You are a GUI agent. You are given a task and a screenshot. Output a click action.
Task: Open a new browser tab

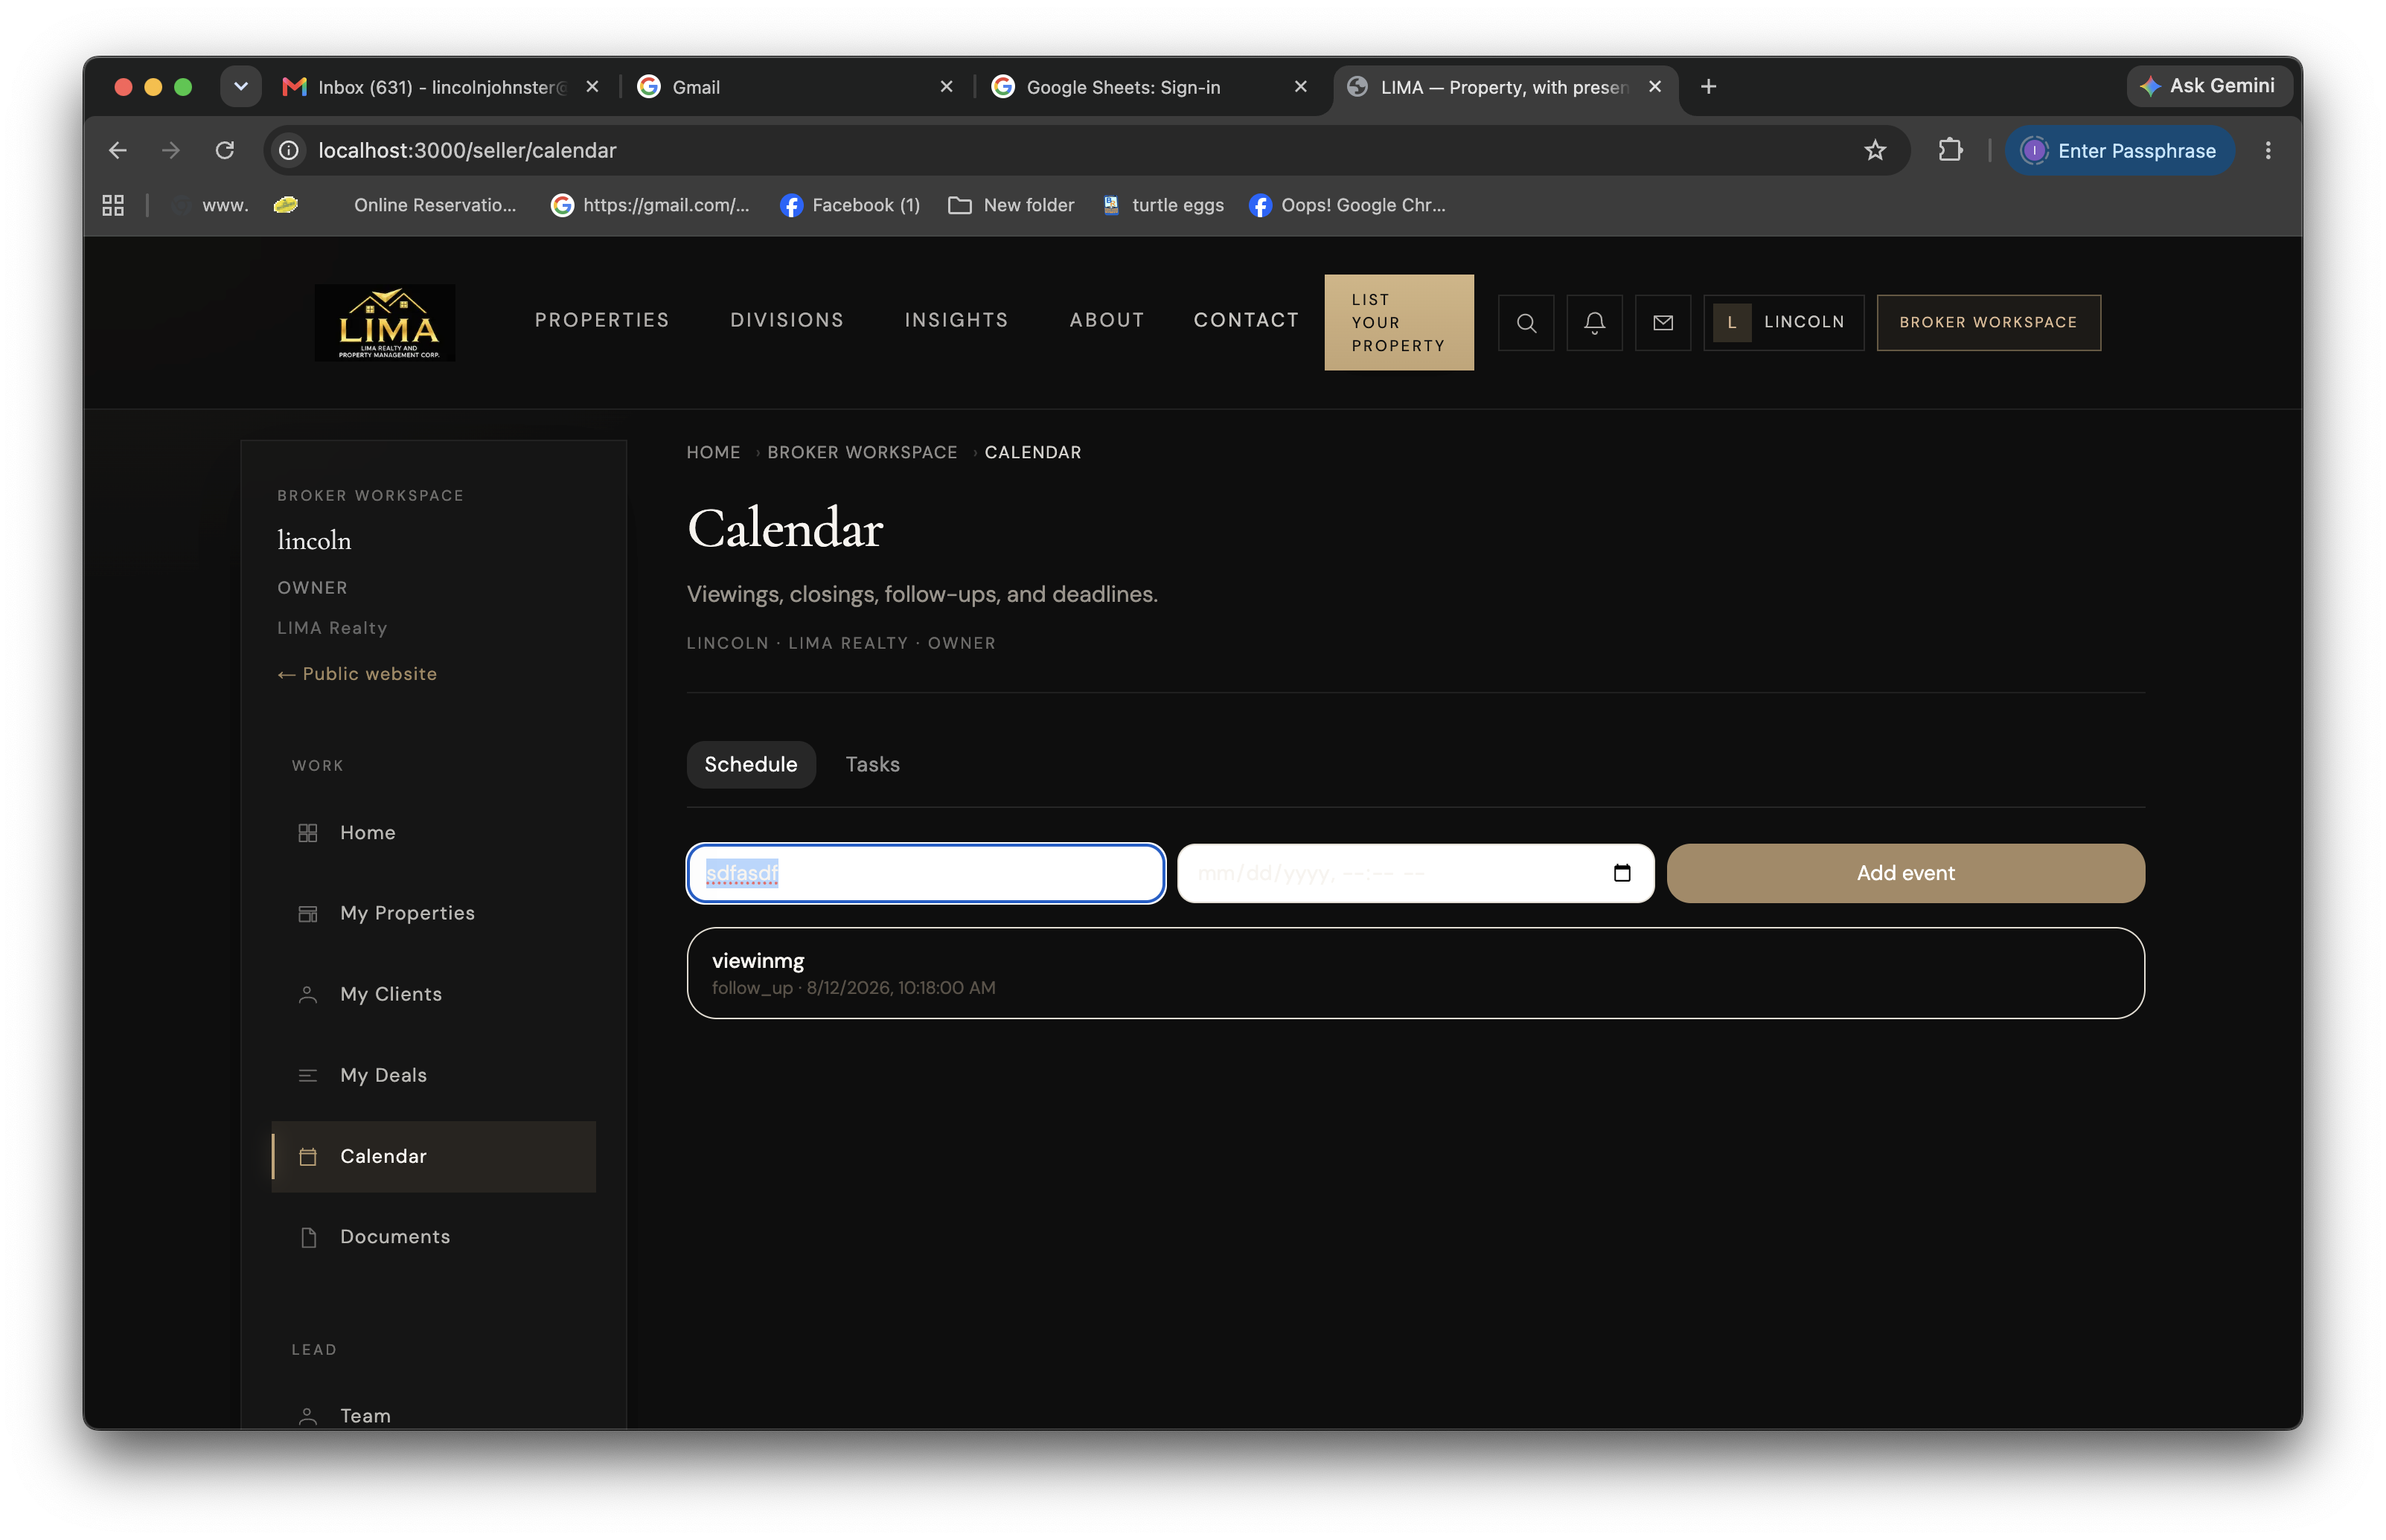pyautogui.click(x=1709, y=87)
